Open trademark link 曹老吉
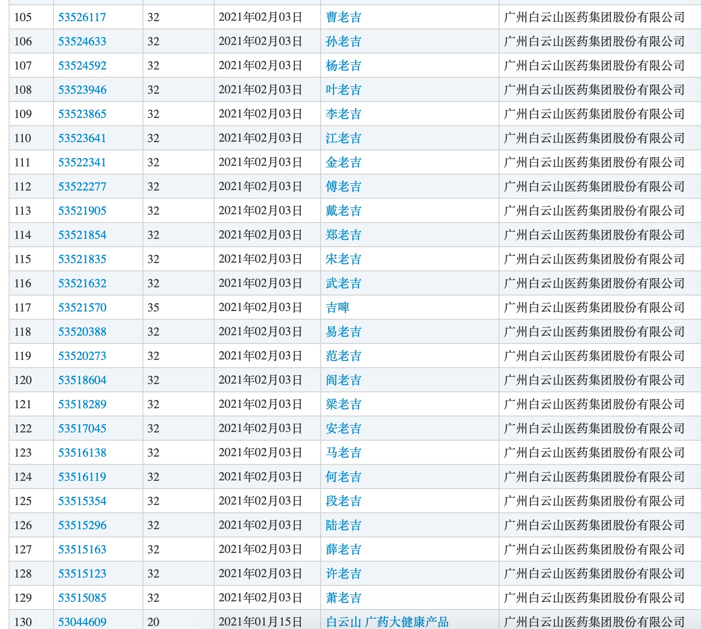The height and width of the screenshot is (629, 701). tap(344, 17)
